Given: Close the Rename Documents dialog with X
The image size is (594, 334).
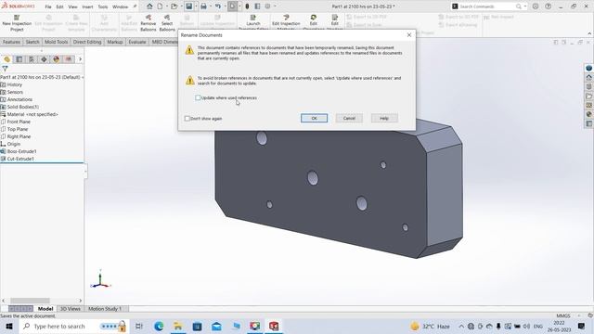Looking at the screenshot, I should pyautogui.click(x=409, y=35).
